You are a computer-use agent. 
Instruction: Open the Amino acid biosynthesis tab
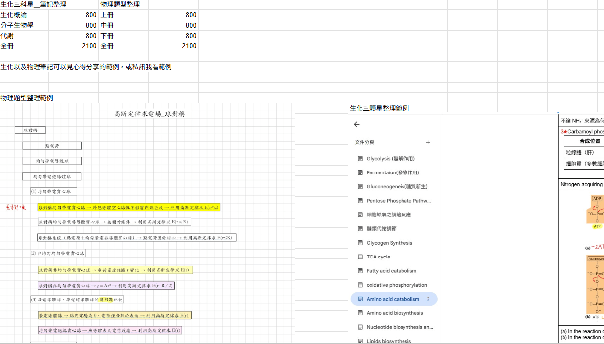click(x=394, y=313)
